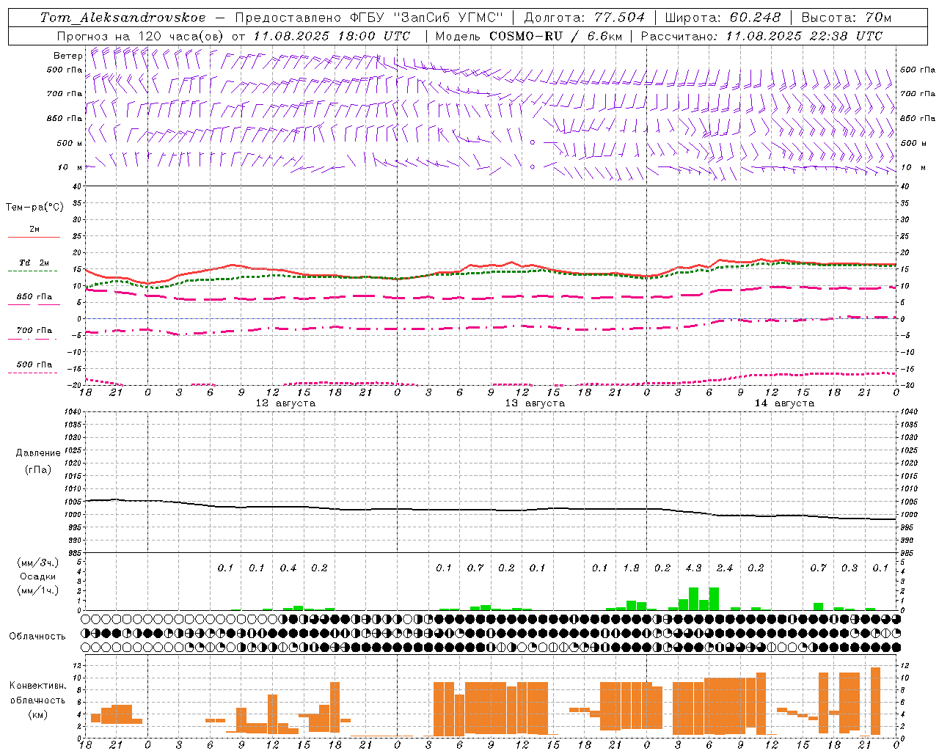Click the station name Tom_Aleksandrovskoe
This screenshot has width=939, height=751.
tap(123, 18)
